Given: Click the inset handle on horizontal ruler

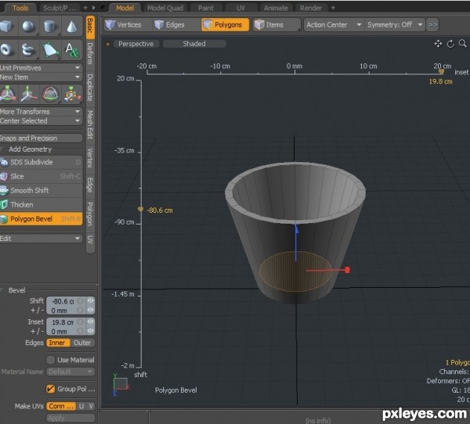Looking at the screenshot, I should (441, 71).
